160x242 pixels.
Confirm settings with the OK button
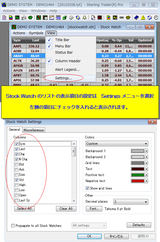89,236
